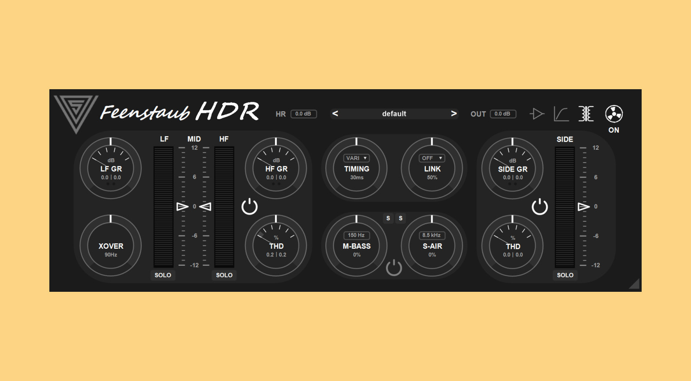This screenshot has width=691, height=381.
Task: Click the 150 Hz M-BASS frequency box
Action: (356, 235)
